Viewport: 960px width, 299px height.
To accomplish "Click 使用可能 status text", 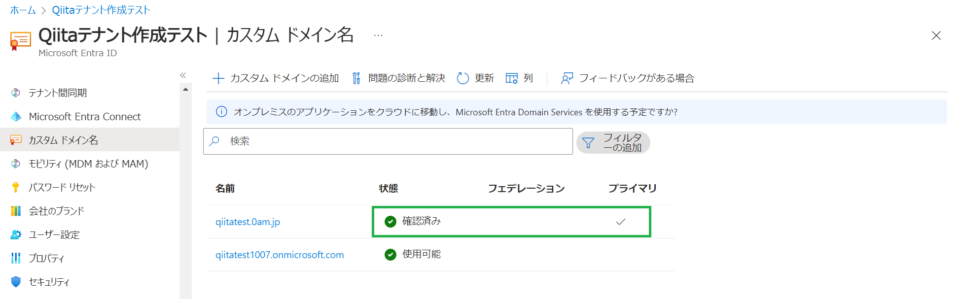I will click(422, 254).
